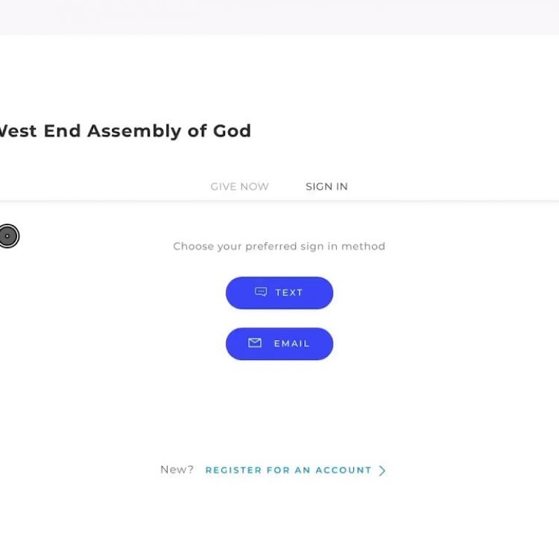Select the SIGN IN tab
This screenshot has height=559, width=559.
[x=326, y=186]
